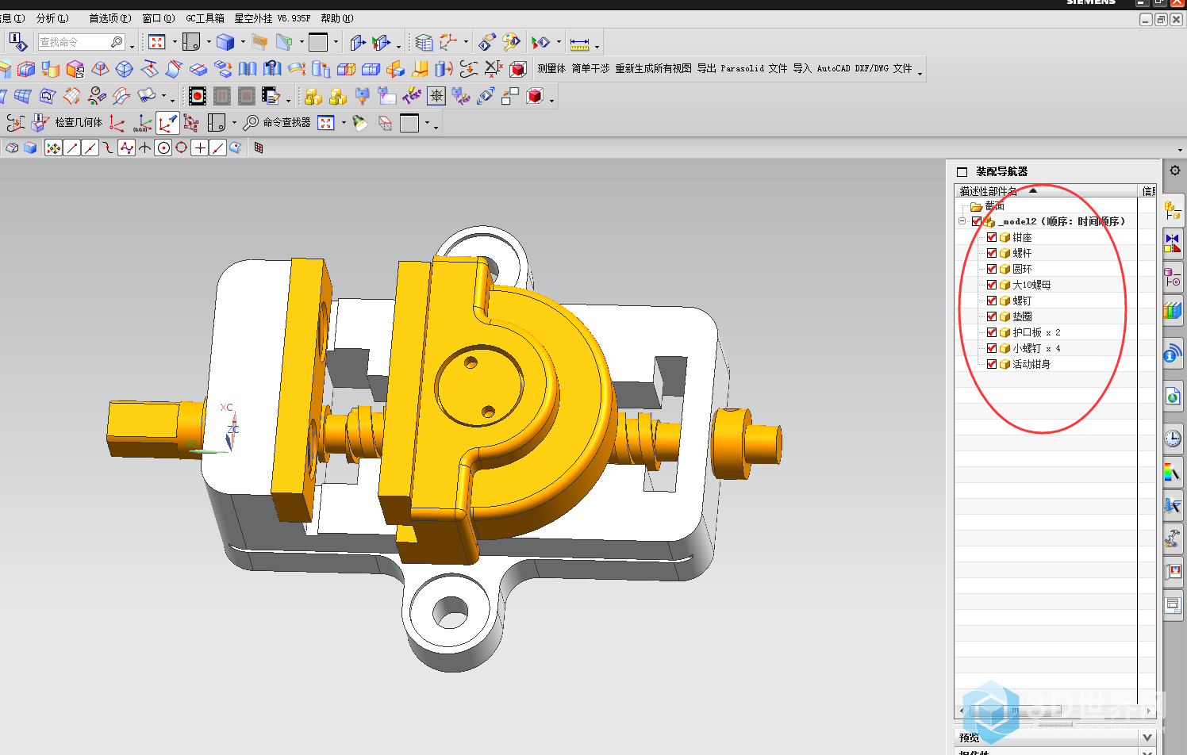Enable the arc center snap point icon
1187x755 pixels.
coord(163,148)
